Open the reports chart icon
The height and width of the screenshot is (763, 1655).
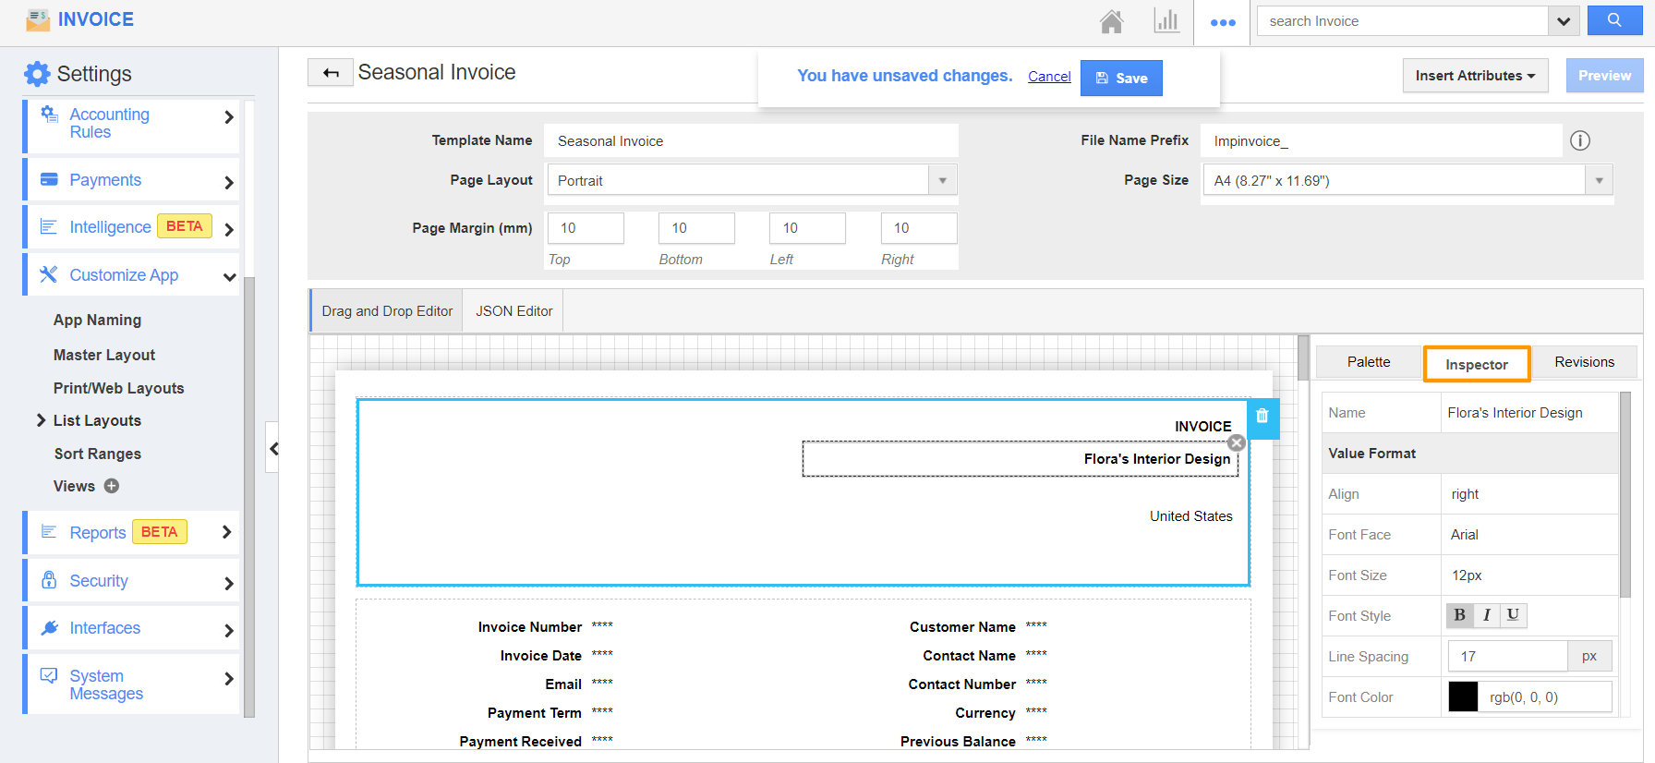1166,21
